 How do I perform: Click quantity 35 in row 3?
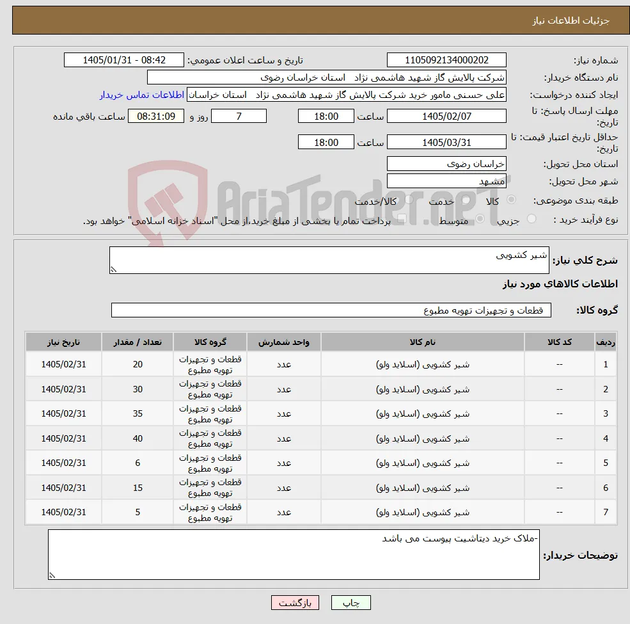click(x=138, y=413)
